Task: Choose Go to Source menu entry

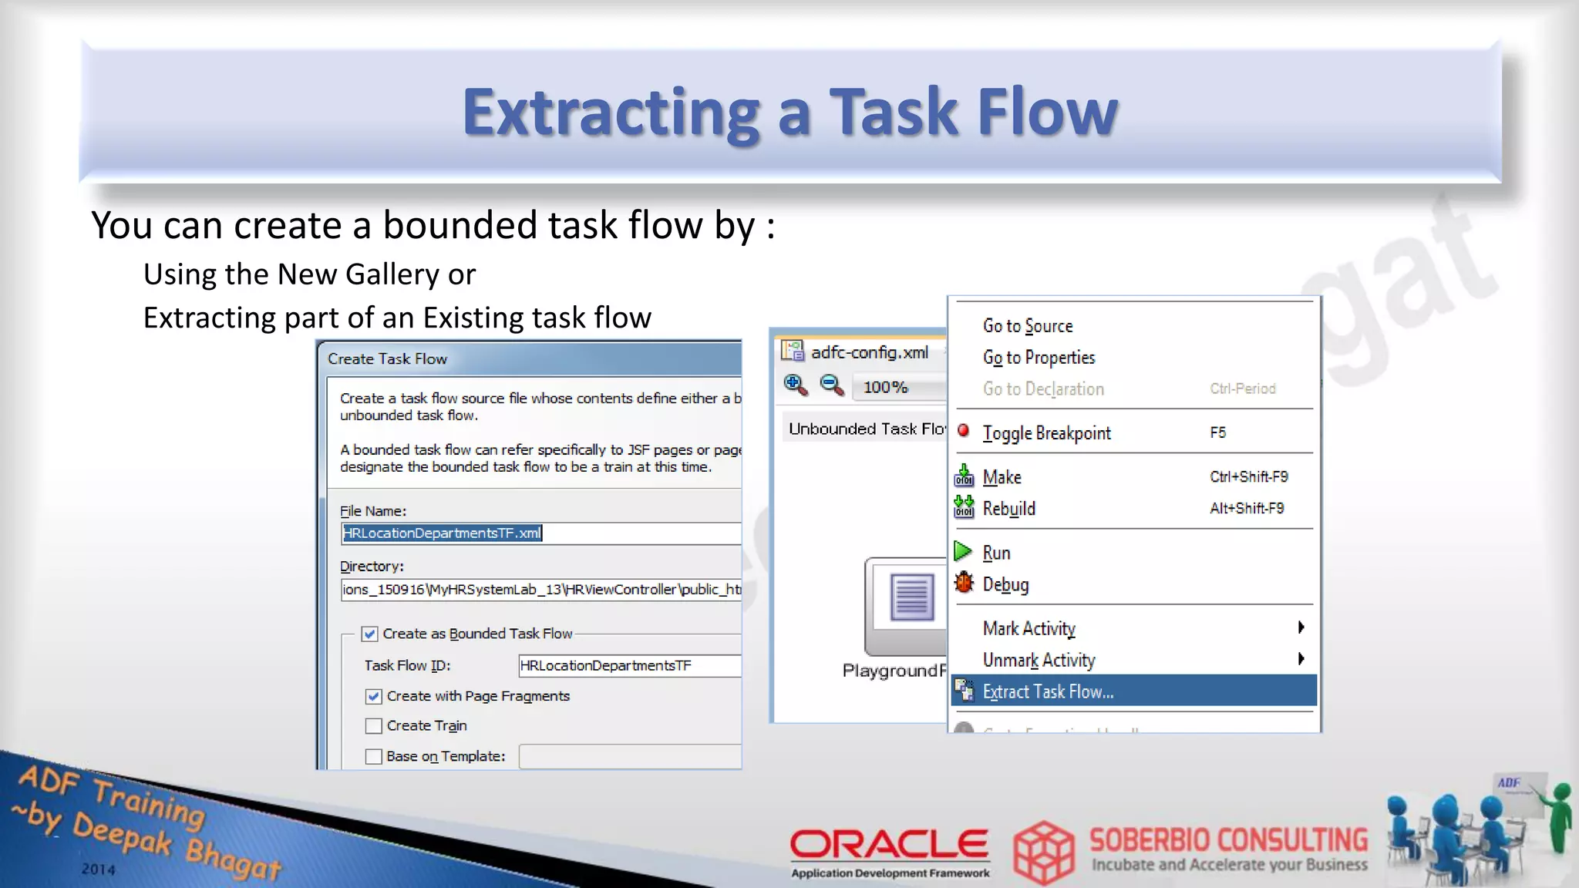Action: click(1028, 326)
